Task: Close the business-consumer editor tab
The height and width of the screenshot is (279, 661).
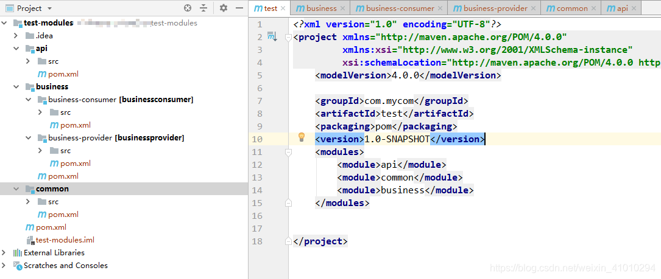Action: (x=440, y=9)
